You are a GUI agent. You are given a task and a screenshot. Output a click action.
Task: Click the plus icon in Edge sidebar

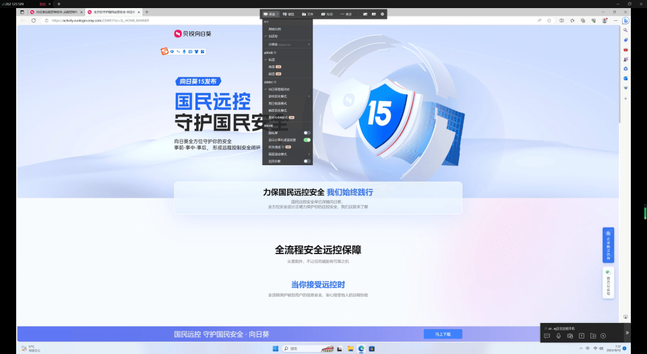tap(625, 98)
